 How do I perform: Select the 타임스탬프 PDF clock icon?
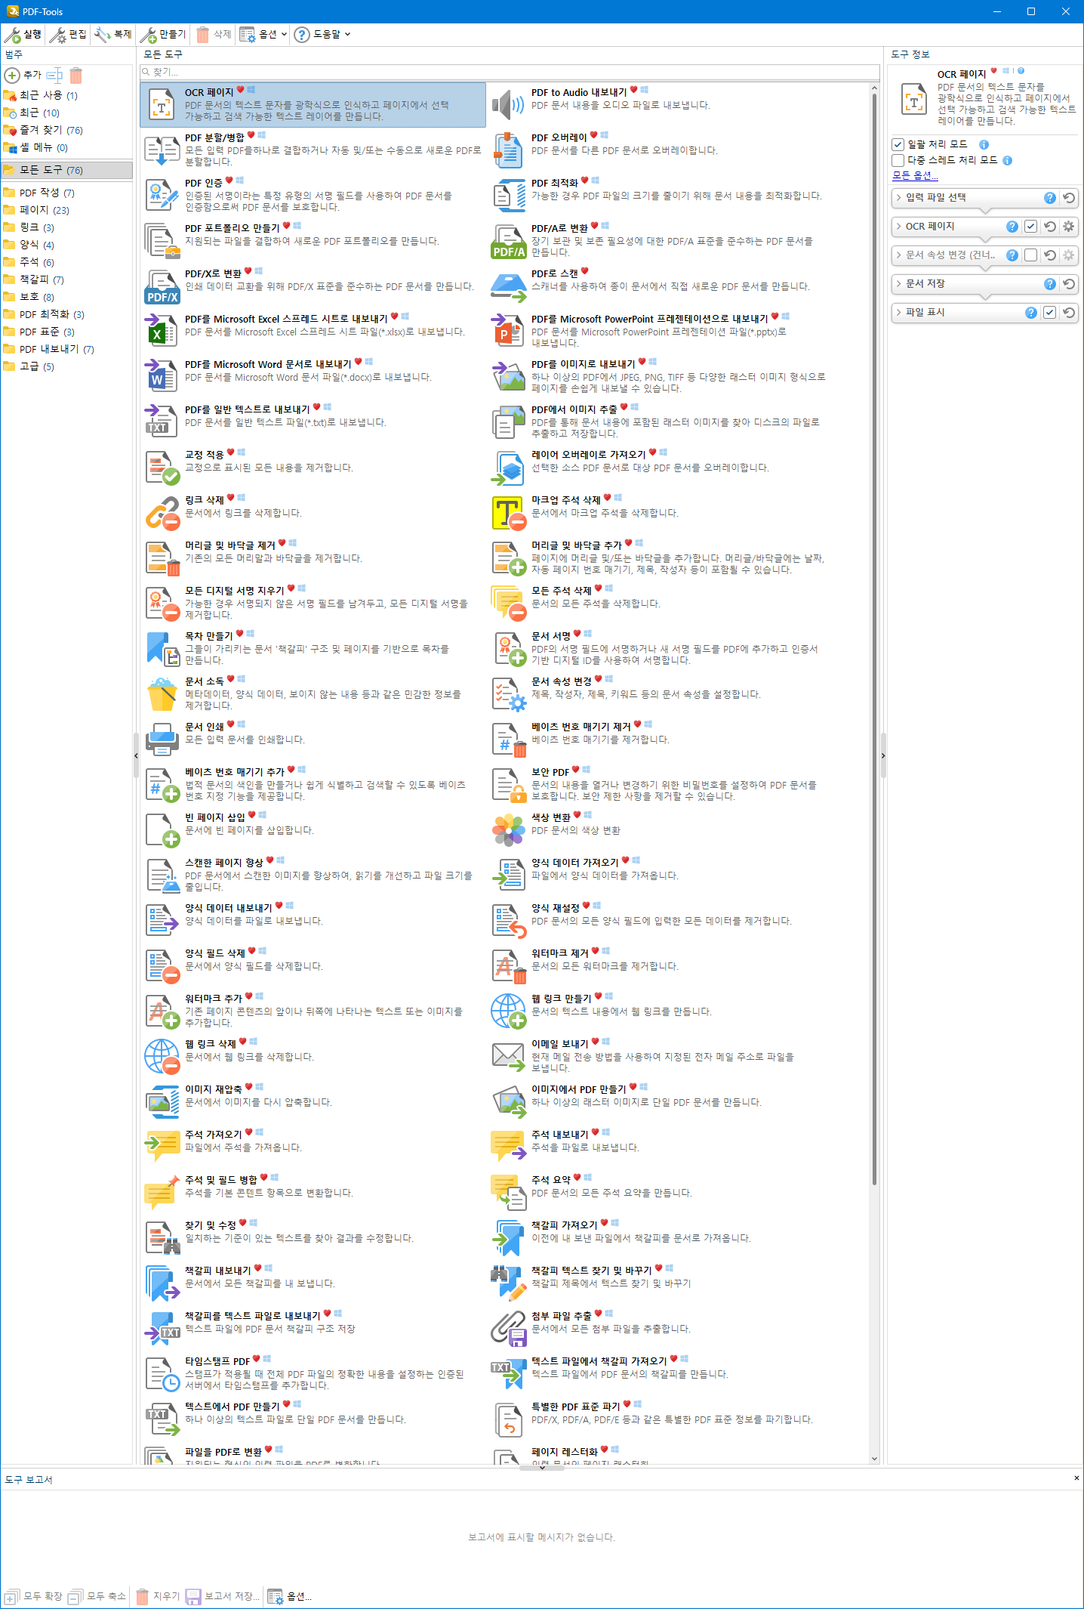[x=162, y=1374]
